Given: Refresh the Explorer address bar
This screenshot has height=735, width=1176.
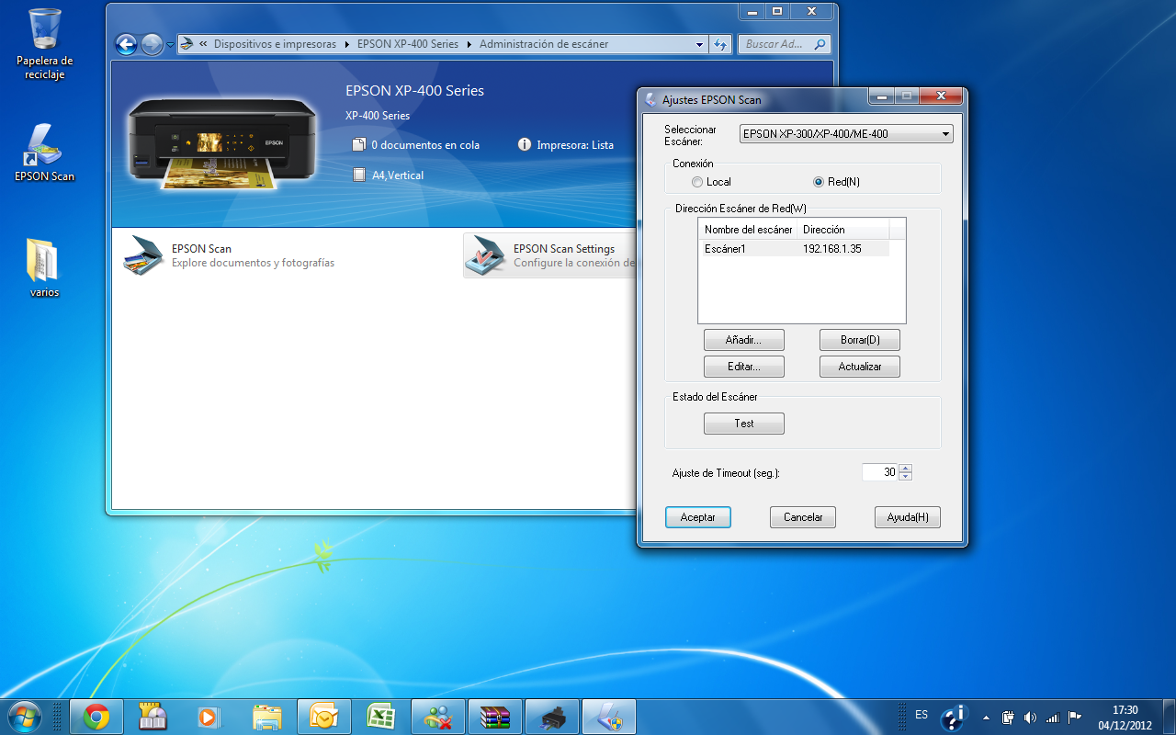Looking at the screenshot, I should coord(721,44).
